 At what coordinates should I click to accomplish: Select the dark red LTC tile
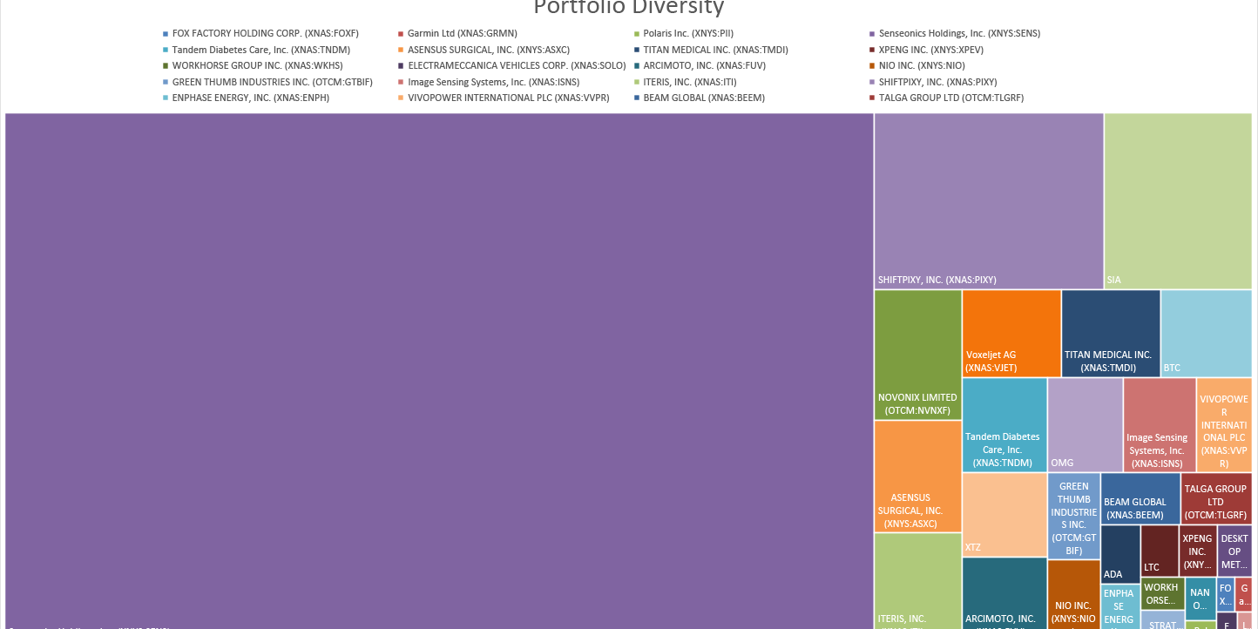click(1159, 551)
